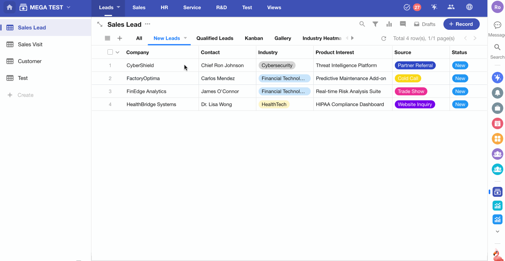Click the home icon in top bar
Viewport: 505px width, 261px height.
[x=10, y=7]
